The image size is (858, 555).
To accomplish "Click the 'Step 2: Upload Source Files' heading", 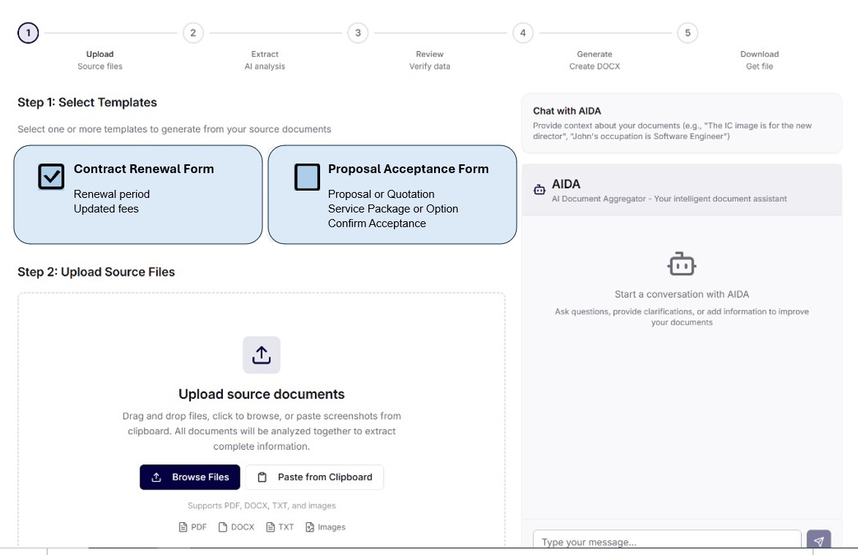I will point(96,272).
